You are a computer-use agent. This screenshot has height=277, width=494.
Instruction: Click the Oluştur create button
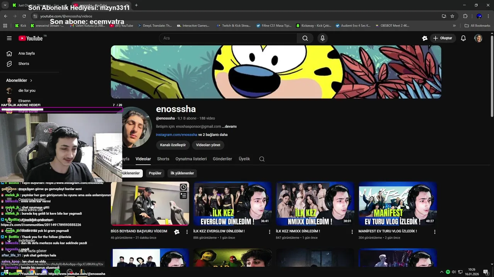tap(443, 38)
